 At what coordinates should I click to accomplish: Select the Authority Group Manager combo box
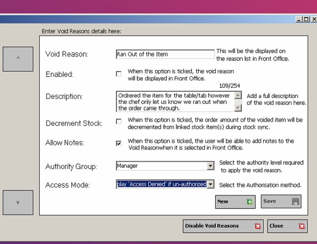tap(165, 166)
